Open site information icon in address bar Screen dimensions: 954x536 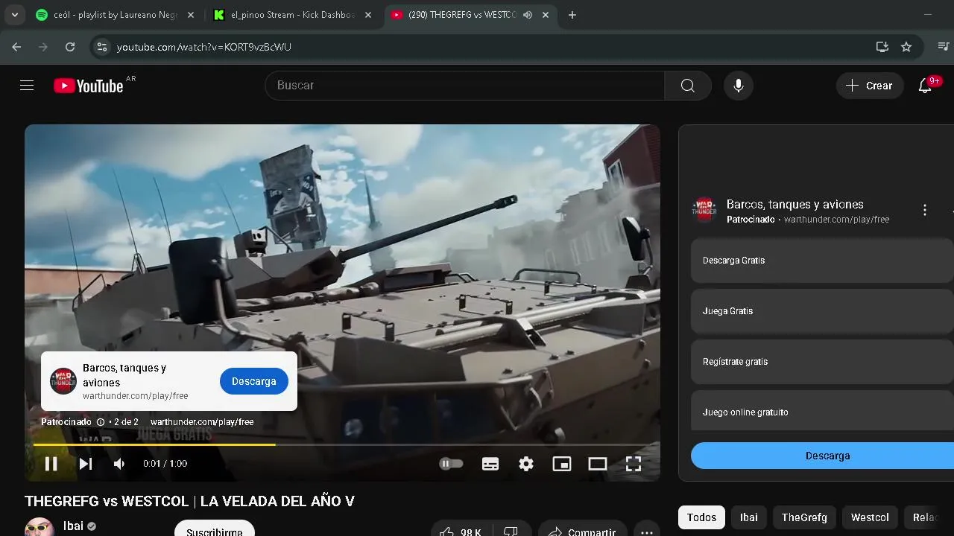pyautogui.click(x=103, y=47)
